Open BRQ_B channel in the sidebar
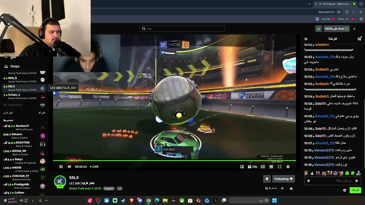This screenshot has width=365, height=205. [x=24, y=80]
